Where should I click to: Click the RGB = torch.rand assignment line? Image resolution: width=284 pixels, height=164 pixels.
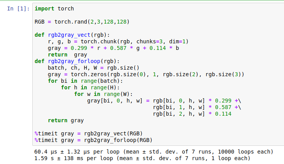(x=82, y=22)
